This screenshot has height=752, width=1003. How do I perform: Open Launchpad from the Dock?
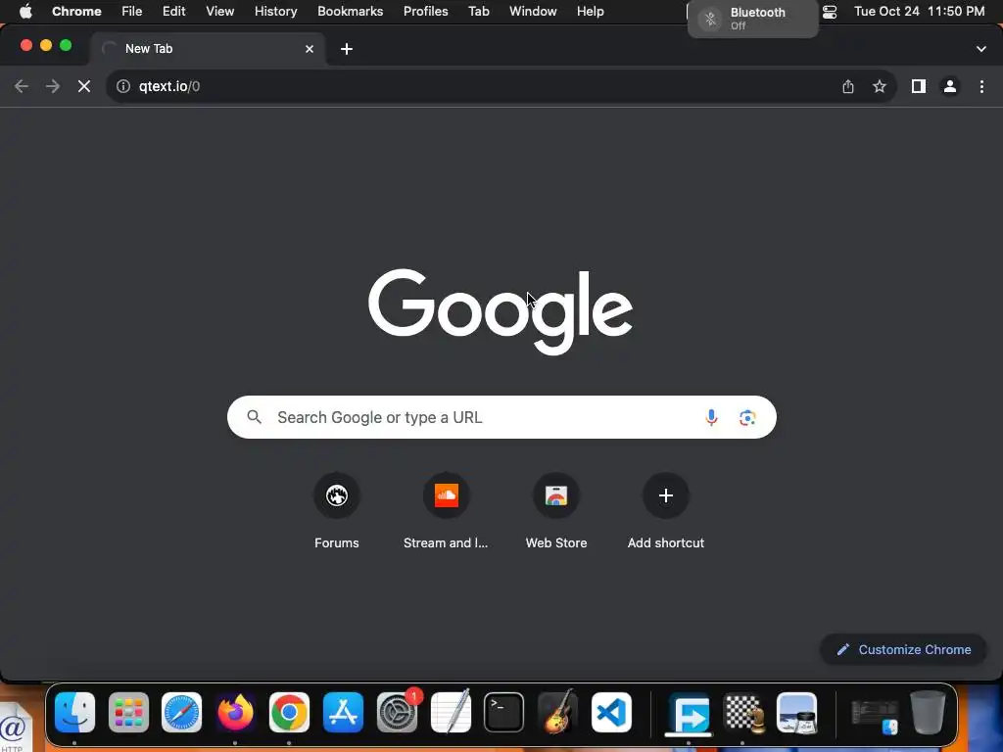(128, 713)
